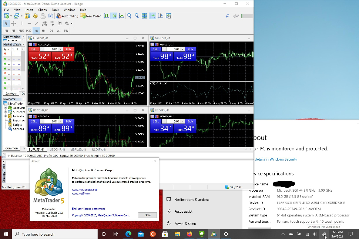Click the Signals radio-wave toolbar icon
Screen dimensions: 359x239
[51, 16]
